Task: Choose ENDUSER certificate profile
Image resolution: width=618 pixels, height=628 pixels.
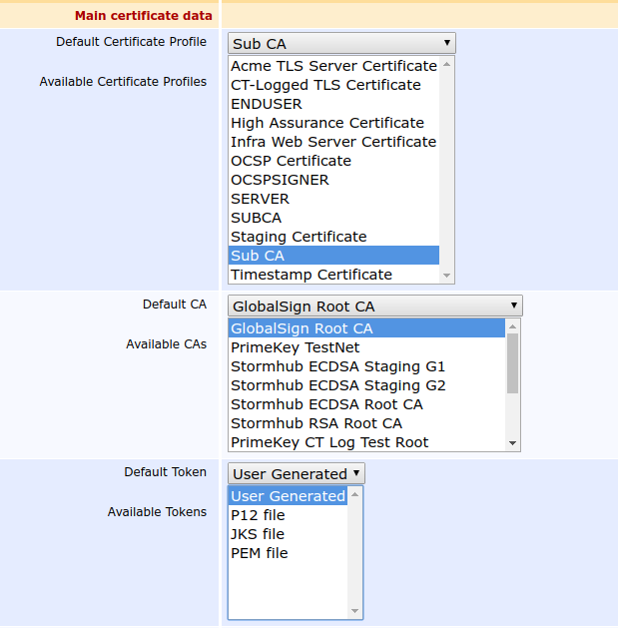Action: (x=267, y=104)
